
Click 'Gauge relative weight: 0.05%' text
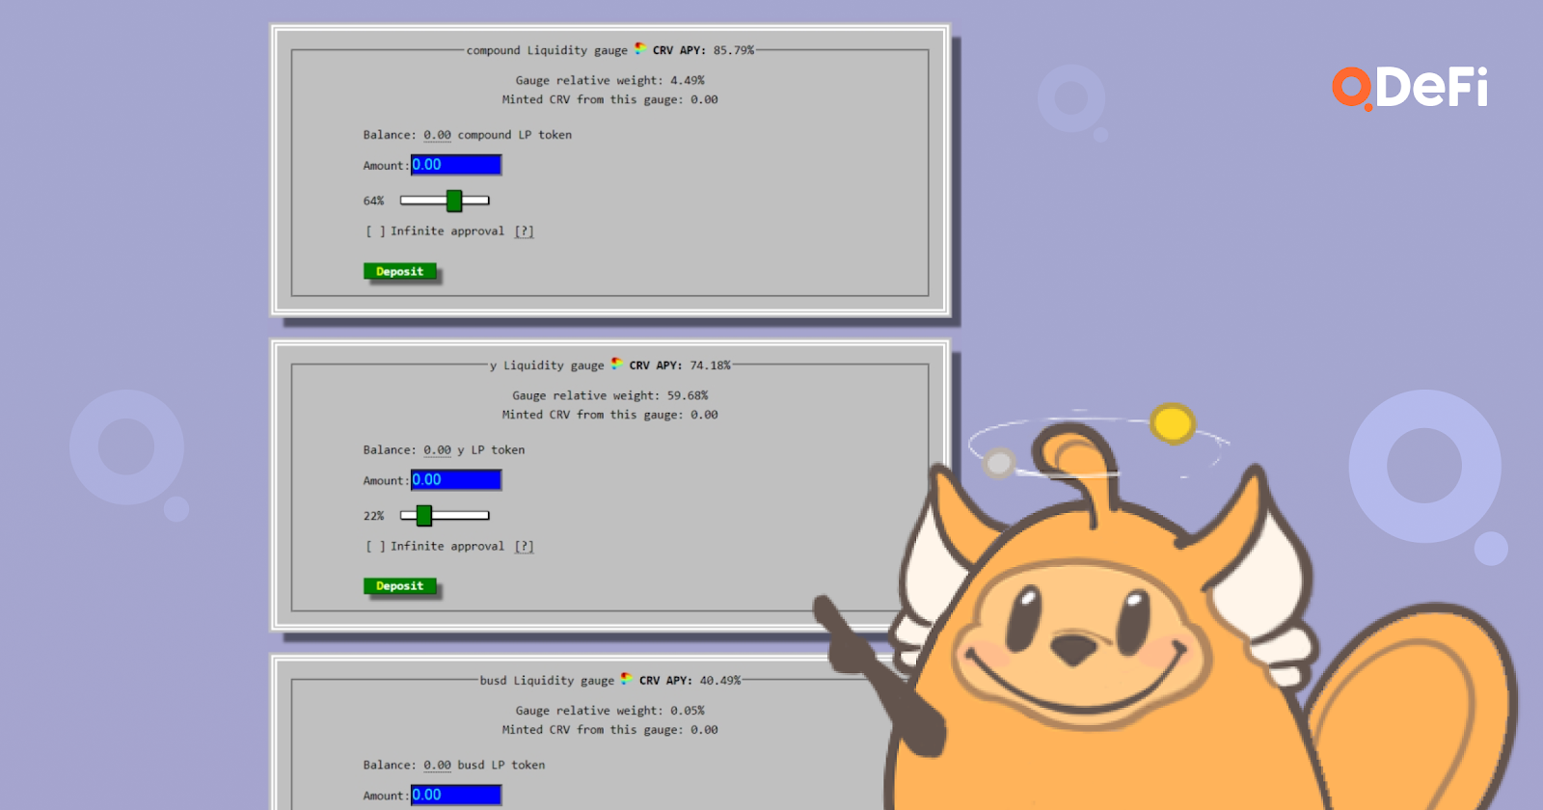(x=609, y=711)
